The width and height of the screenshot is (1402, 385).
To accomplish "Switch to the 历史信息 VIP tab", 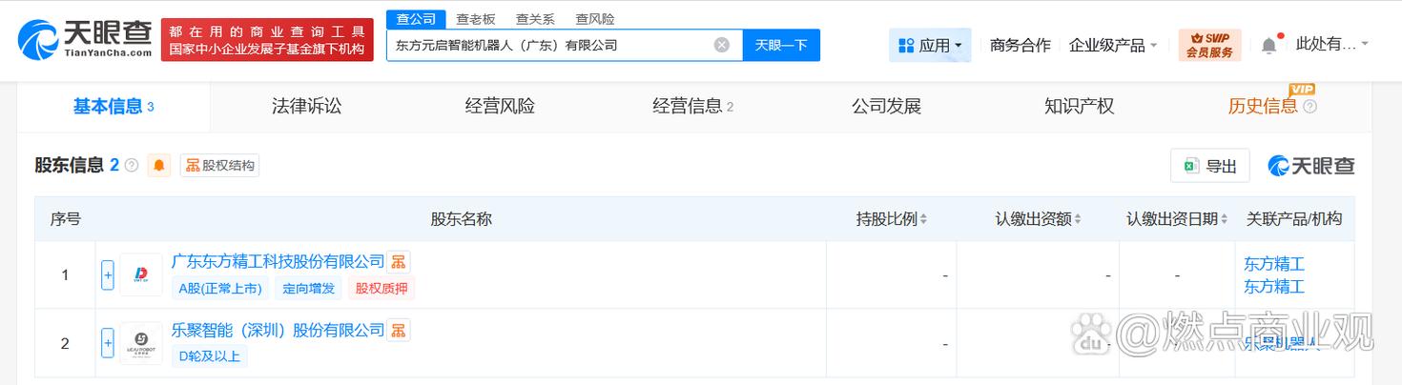I will click(1263, 107).
